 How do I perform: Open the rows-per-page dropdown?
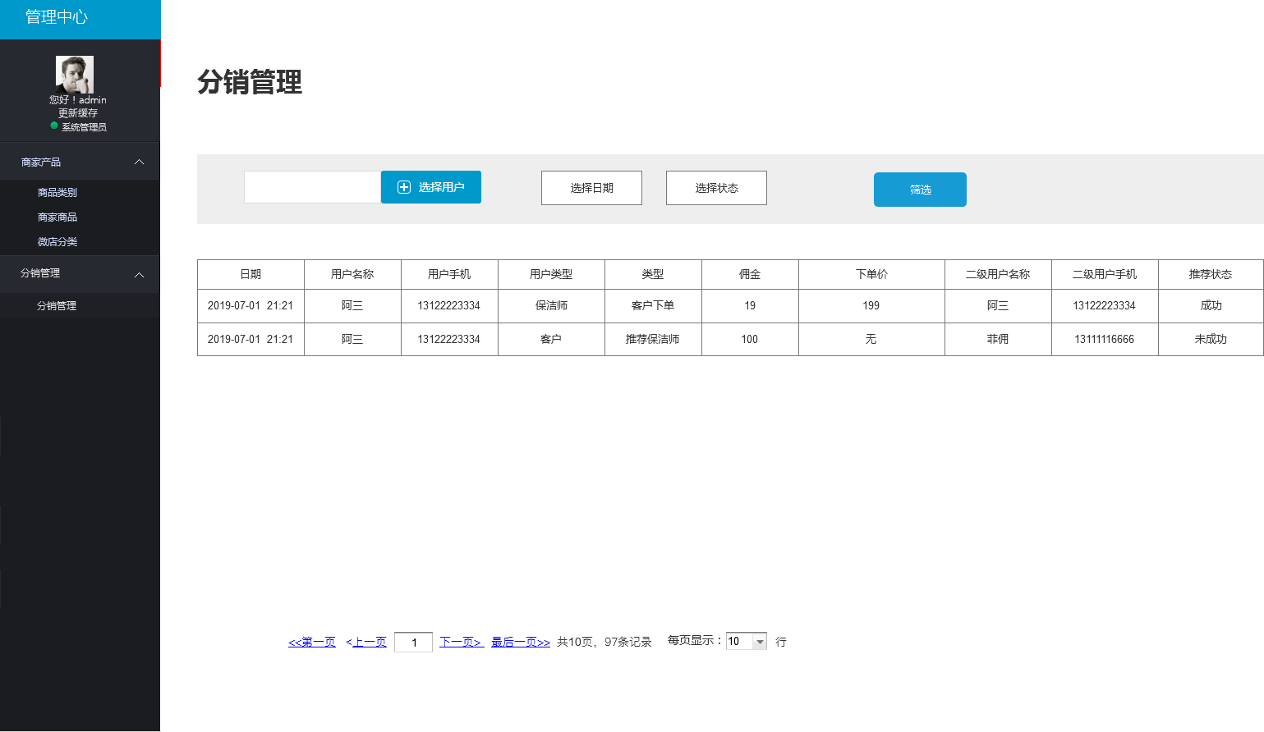click(760, 642)
